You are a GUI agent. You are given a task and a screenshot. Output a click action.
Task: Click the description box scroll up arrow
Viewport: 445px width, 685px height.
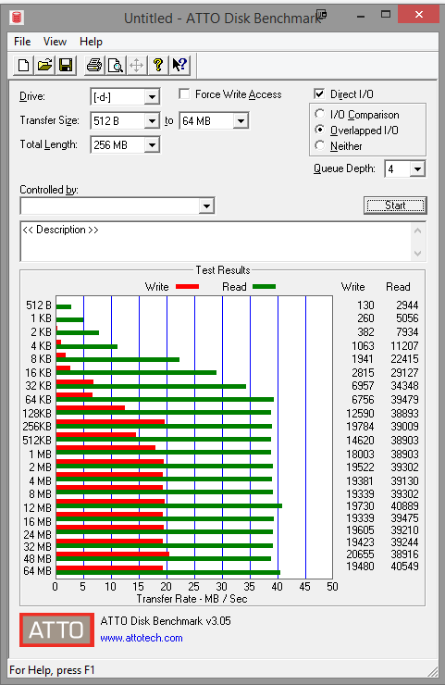[x=417, y=230]
